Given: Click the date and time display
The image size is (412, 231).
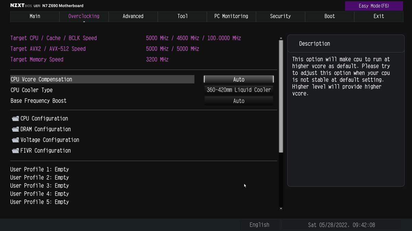Looking at the screenshot, I should [341, 225].
